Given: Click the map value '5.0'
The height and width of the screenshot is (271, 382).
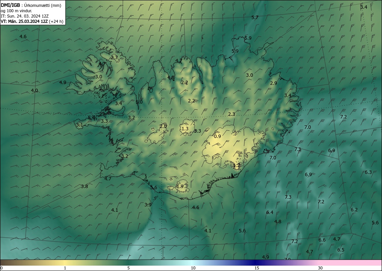Looking at the screenshot, I should 139,102.
